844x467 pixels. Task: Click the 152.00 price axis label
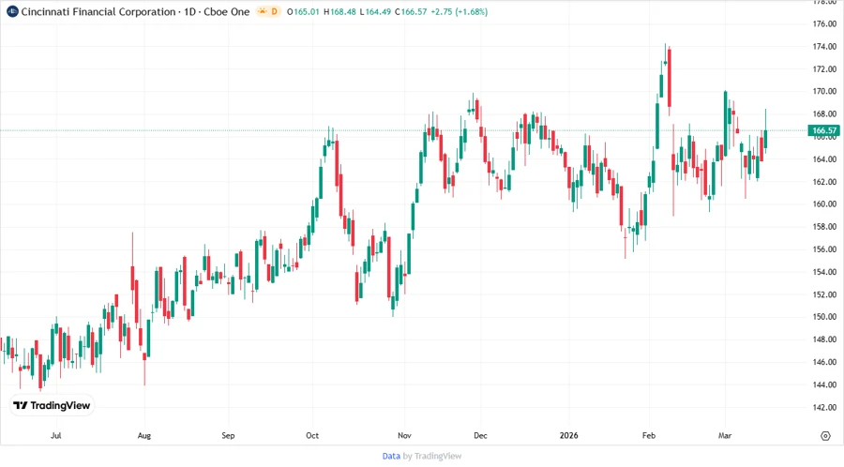pos(824,294)
